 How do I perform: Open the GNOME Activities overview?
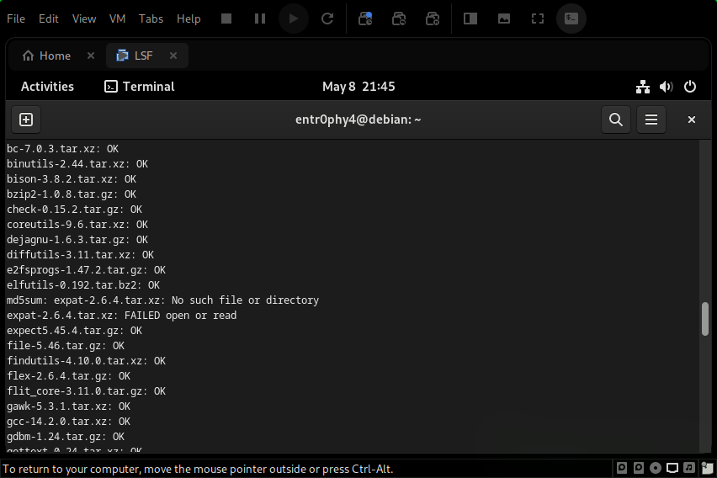click(47, 87)
